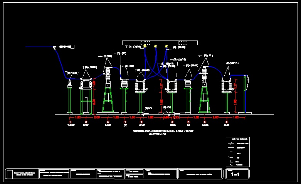Screen dimensions: 301x184
Task: Select the SS36 equipment label
Action: coord(173,125)
